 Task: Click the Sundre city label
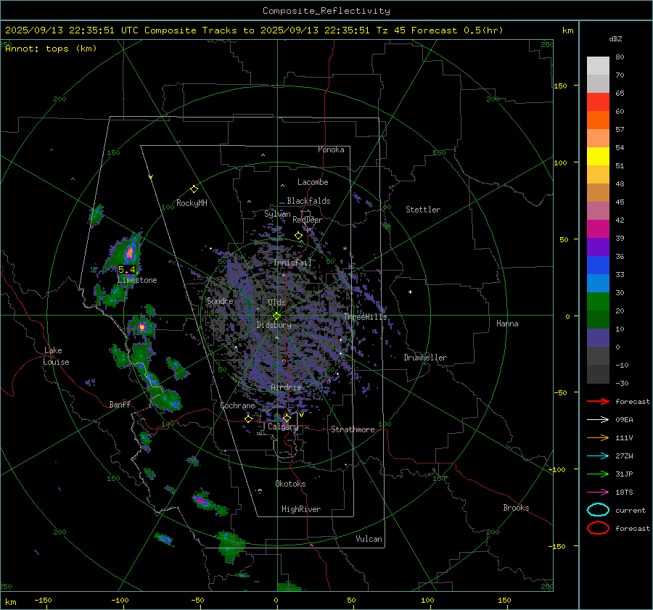pyautogui.click(x=220, y=301)
